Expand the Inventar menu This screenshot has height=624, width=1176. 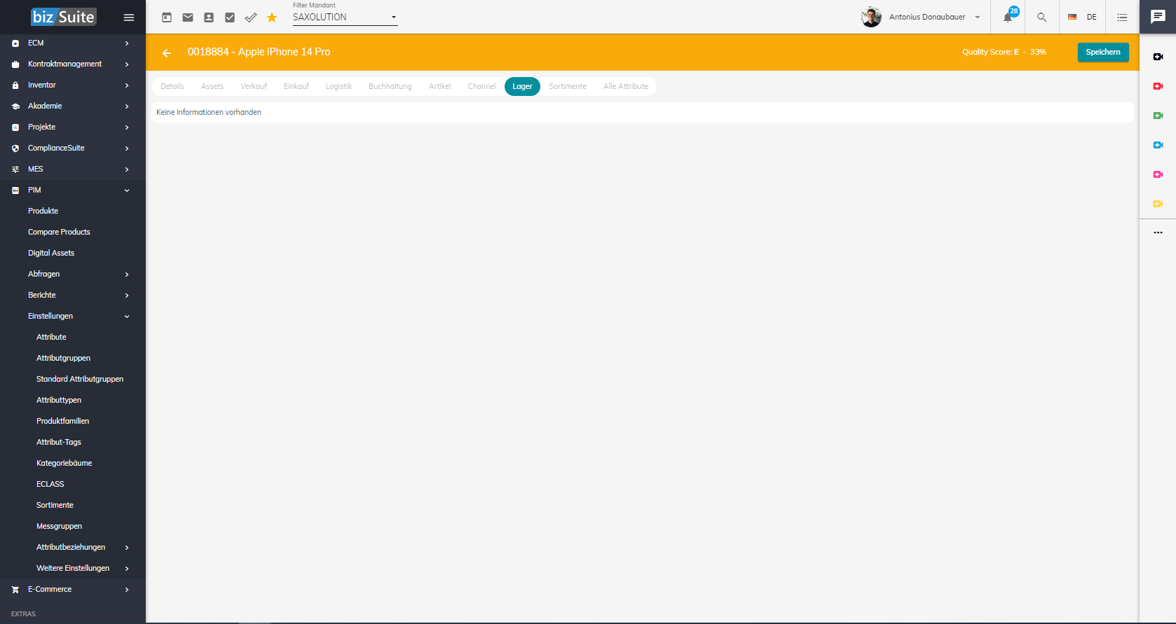point(73,85)
